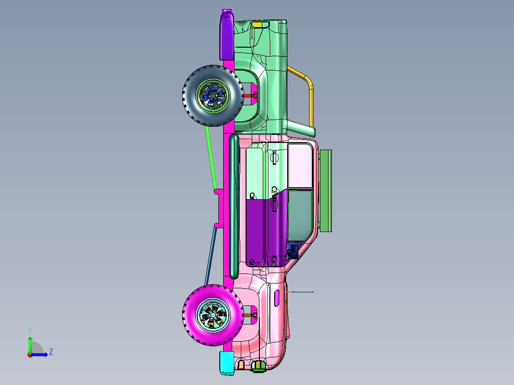Select the green rectangular block beside the cab

[326, 191]
